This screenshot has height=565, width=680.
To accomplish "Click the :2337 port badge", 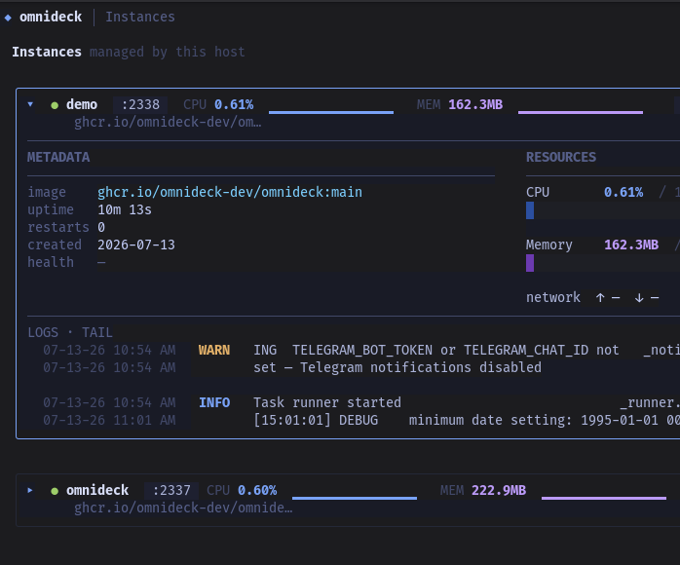I will tap(171, 490).
